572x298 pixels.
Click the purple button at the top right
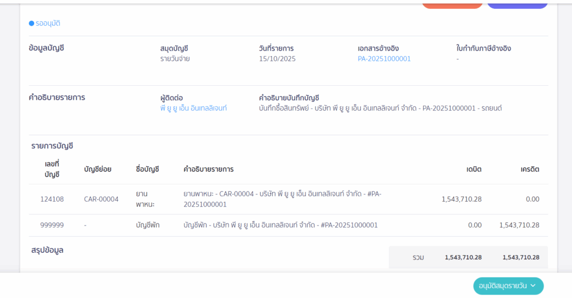[517, 4]
